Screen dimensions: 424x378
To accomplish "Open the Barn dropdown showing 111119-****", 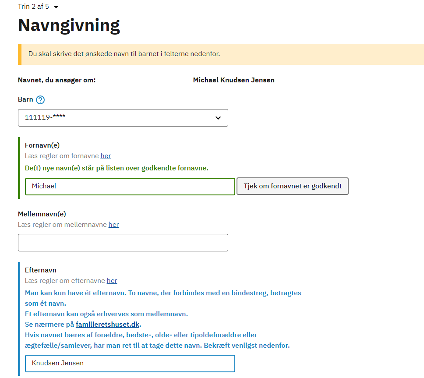I will tap(123, 118).
